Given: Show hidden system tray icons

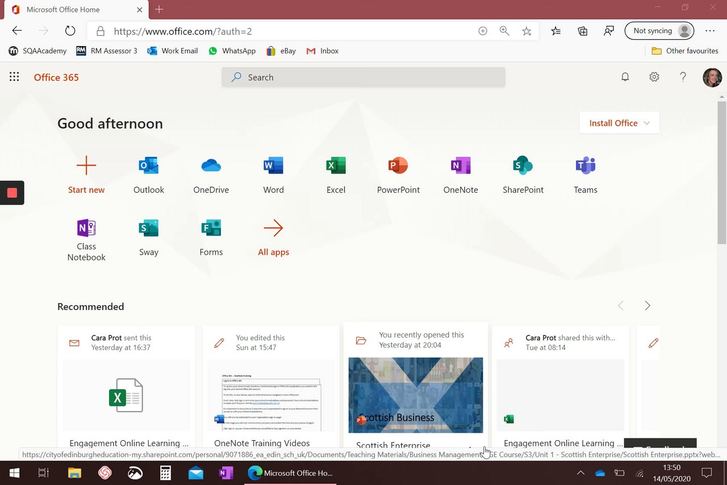Looking at the screenshot, I should 580,472.
